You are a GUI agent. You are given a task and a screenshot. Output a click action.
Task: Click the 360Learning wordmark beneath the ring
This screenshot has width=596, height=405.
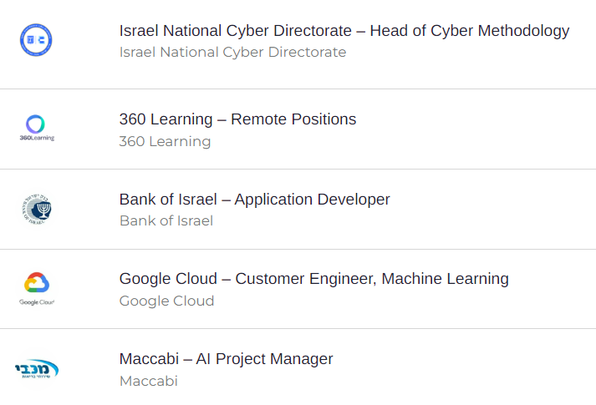click(37, 138)
